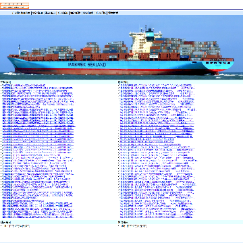The height and width of the screenshot is (243, 243).
Task: Click the Maersk Sealand container ship photo
Action: coord(122,47)
